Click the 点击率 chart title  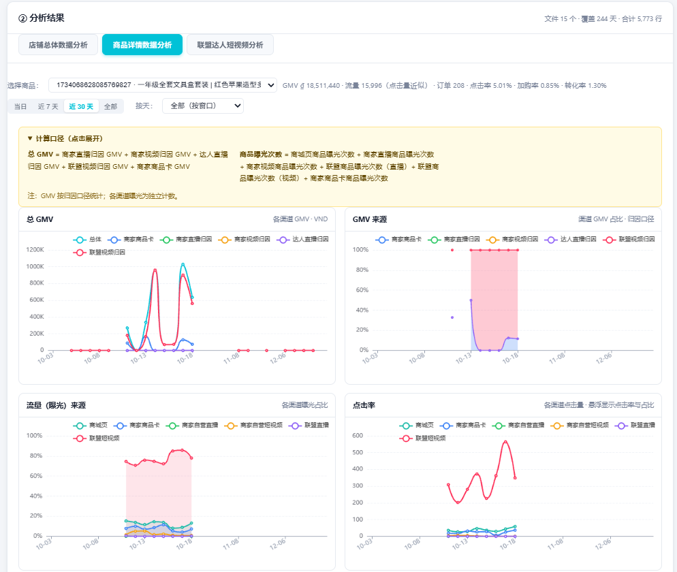pyautogui.click(x=364, y=405)
